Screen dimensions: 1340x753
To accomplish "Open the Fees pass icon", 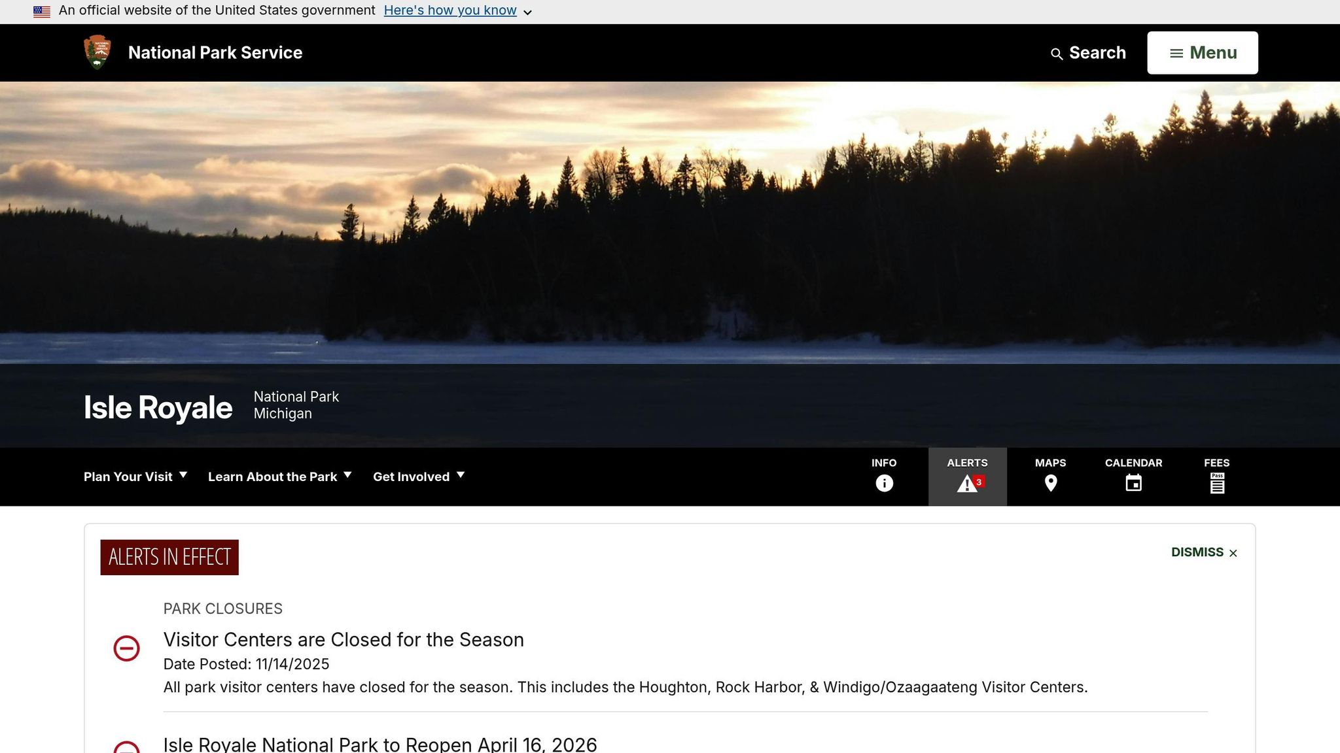I will [x=1217, y=483].
